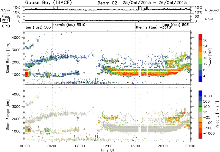Click the "28" tick on Power colorbar
The height and width of the screenshot is (152, 220).
tap(205, 40)
